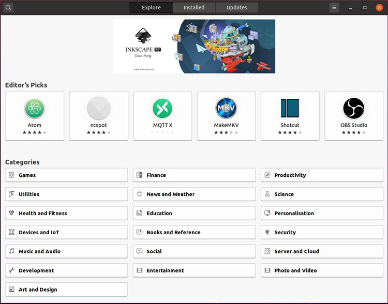Click the Finance category icon
The height and width of the screenshot is (304, 388).
(x=139, y=175)
